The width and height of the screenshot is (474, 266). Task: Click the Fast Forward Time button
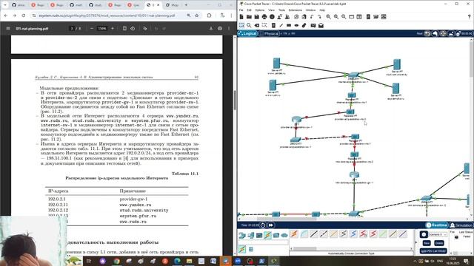coord(271,225)
